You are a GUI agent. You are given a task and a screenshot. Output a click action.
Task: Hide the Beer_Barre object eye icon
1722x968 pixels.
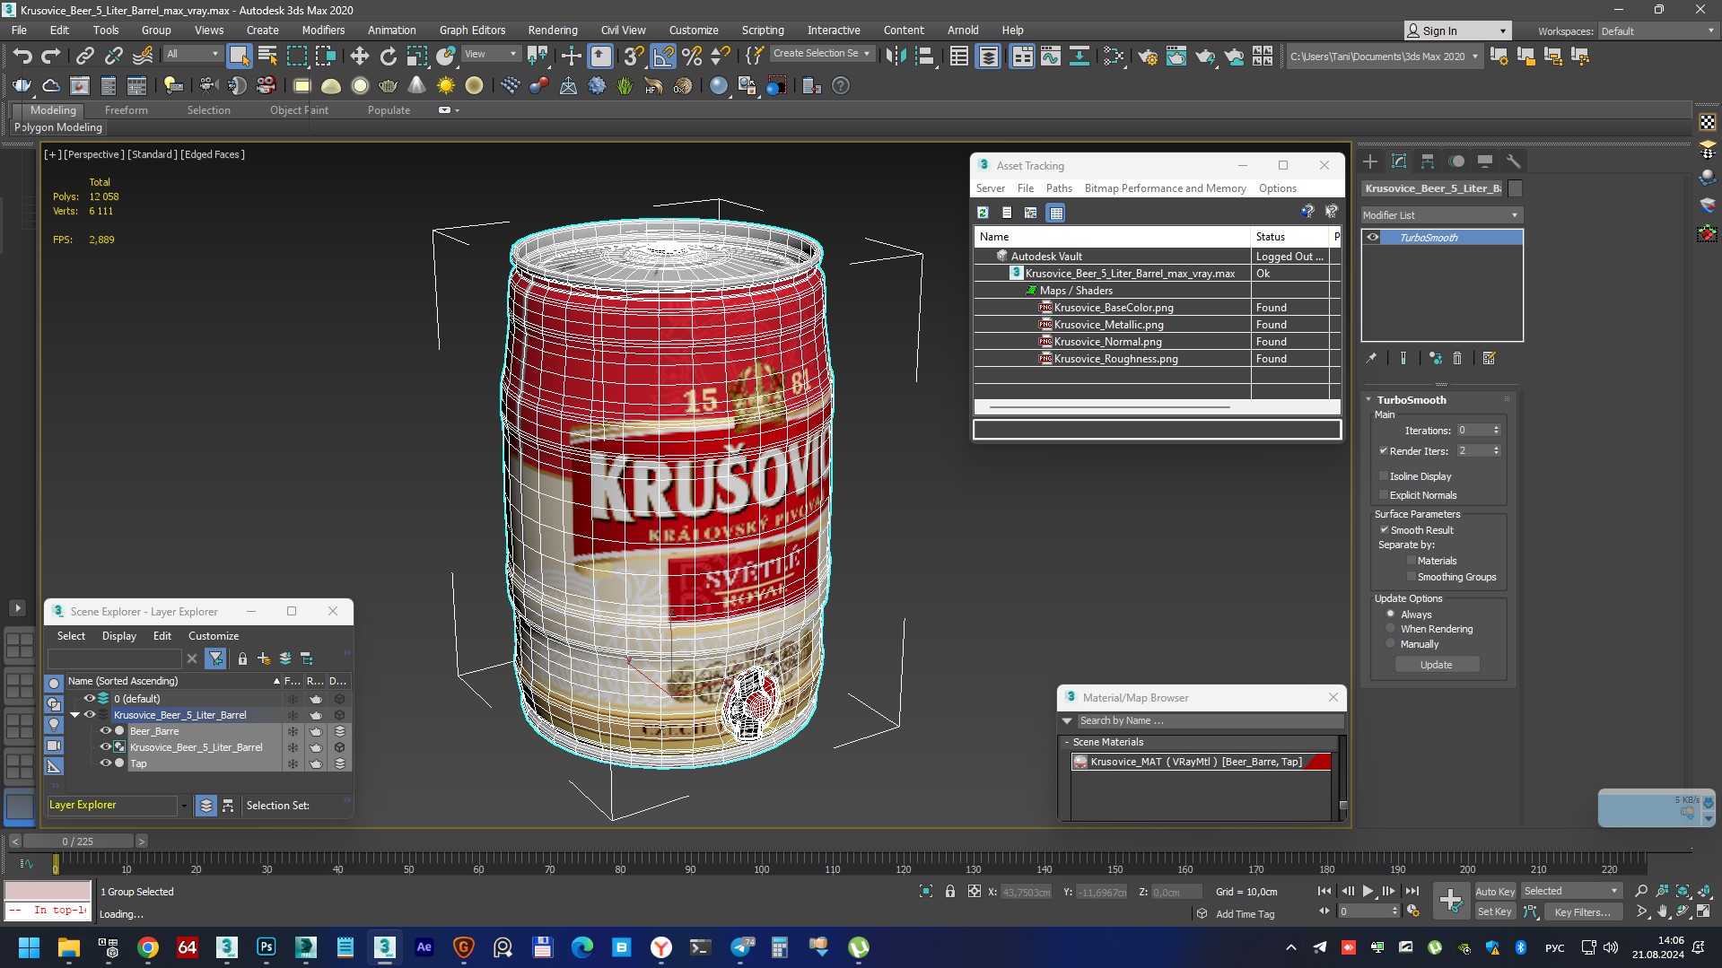tap(105, 731)
